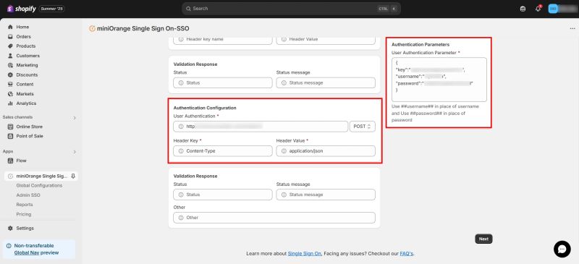Click the Shopify logo

21,9
